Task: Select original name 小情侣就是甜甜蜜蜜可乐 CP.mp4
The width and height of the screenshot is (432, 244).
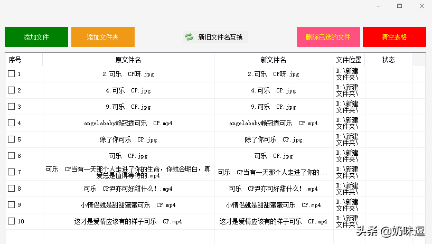Action: coord(128,205)
